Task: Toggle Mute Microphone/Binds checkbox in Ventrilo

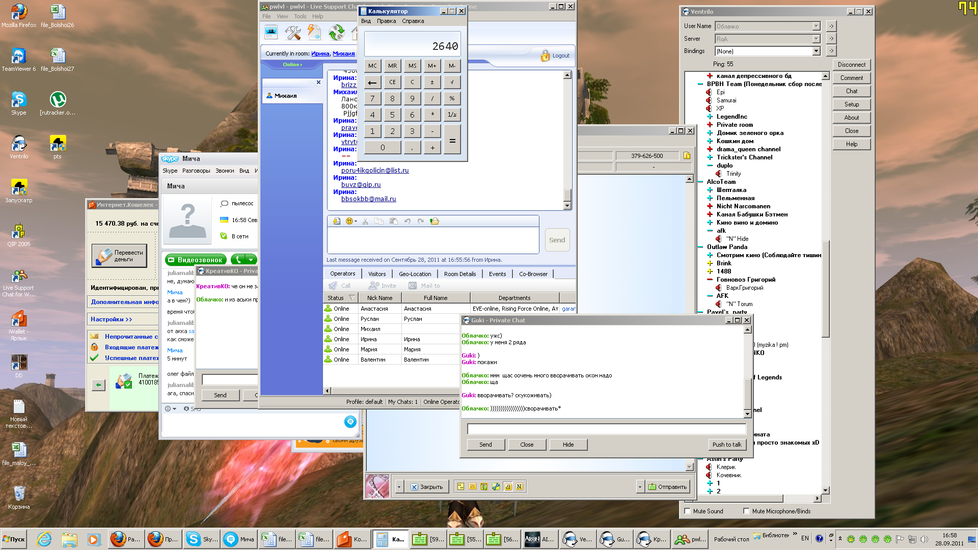Action: [746, 511]
